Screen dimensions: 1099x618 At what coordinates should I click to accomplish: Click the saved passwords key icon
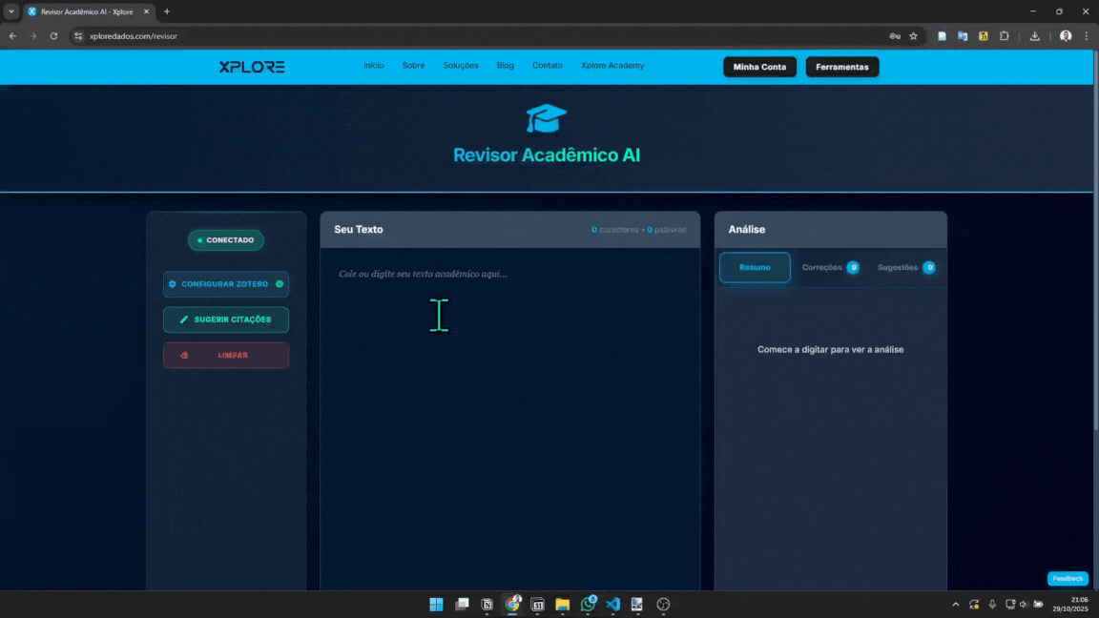point(895,36)
